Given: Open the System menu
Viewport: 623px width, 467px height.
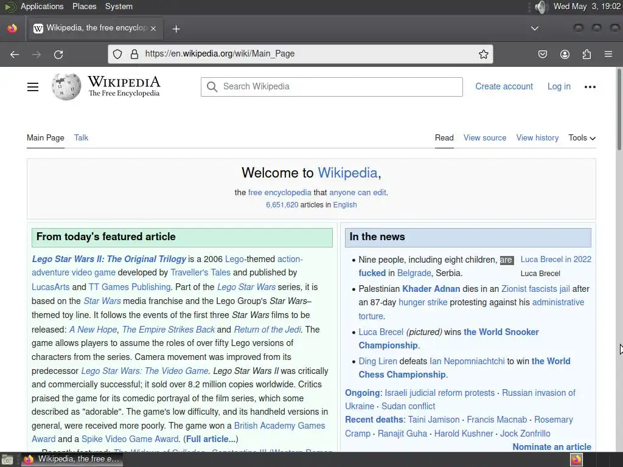Looking at the screenshot, I should 119,7.
